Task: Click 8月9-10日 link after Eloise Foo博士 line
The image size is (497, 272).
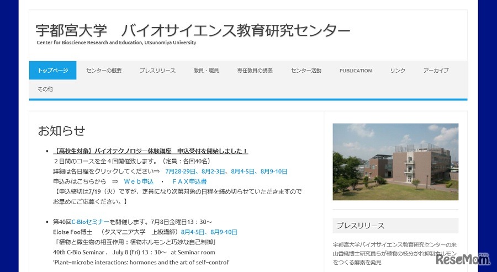Action: tap(224, 232)
